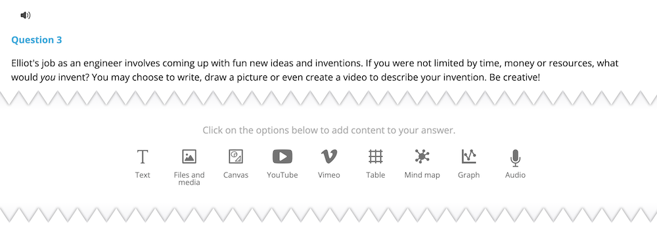Click the "Audio" option label
The width and height of the screenshot is (657, 240).
pos(515,175)
